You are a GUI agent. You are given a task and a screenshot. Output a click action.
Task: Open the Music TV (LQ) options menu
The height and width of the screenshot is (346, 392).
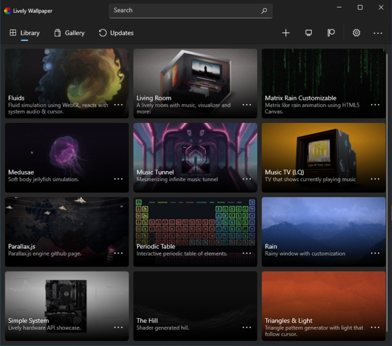point(375,179)
